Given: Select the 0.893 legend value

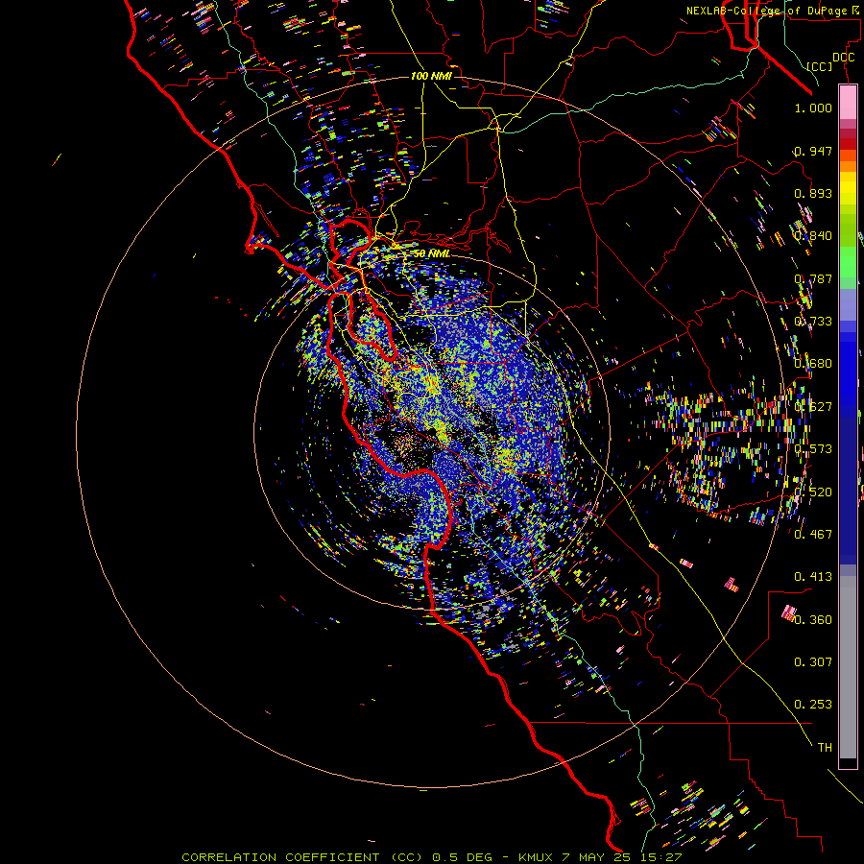Looking at the screenshot, I should [813, 193].
